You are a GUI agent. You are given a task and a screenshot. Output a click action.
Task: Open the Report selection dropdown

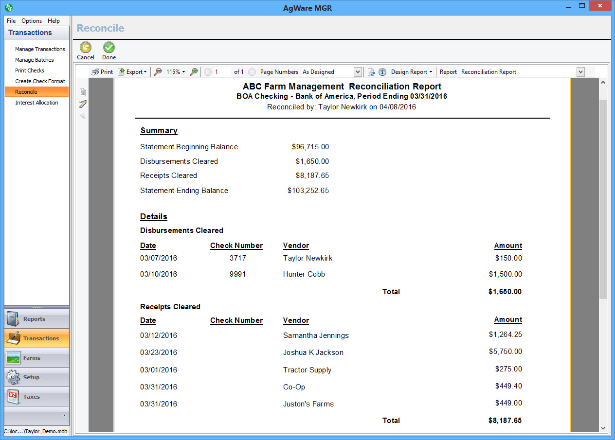coord(580,72)
